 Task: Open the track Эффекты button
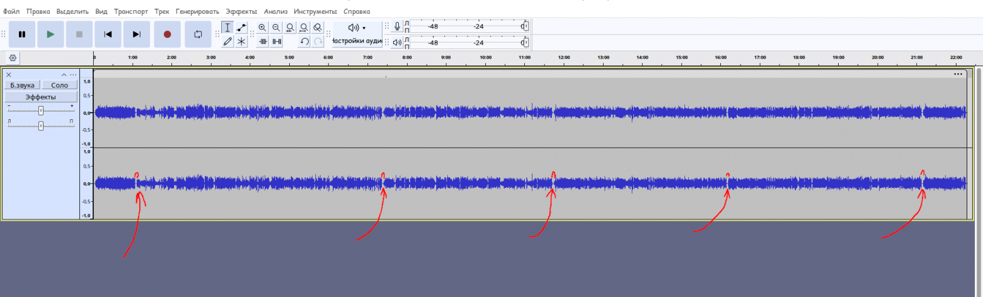tap(41, 97)
